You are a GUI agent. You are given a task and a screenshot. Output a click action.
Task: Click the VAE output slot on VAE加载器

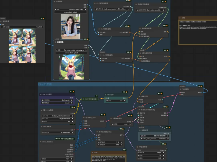(x=75, y=130)
